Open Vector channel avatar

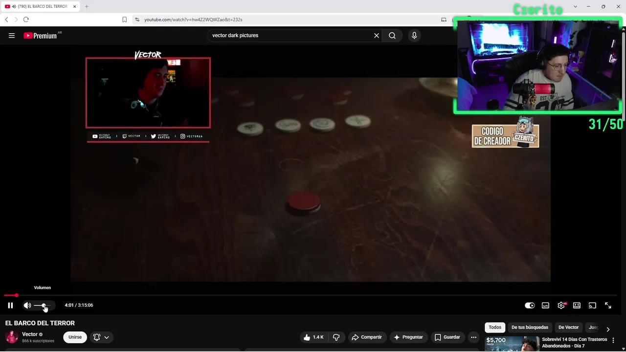tap(12, 337)
